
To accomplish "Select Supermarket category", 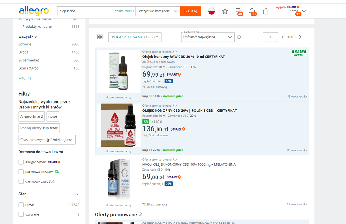I will click(x=29, y=60).
